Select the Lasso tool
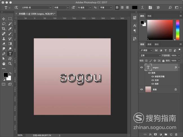 click(4, 24)
